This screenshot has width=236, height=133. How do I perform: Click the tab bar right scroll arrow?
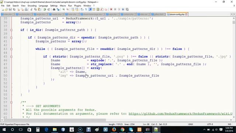pos(234,14)
